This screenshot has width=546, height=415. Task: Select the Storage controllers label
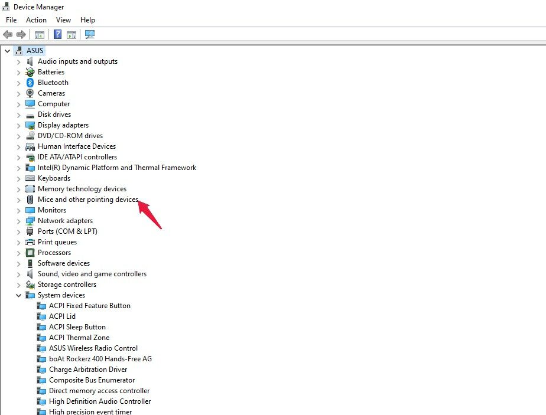coord(67,285)
